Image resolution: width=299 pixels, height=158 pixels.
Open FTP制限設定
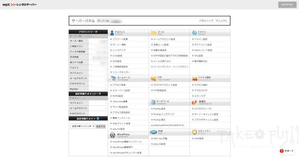coord(160,91)
